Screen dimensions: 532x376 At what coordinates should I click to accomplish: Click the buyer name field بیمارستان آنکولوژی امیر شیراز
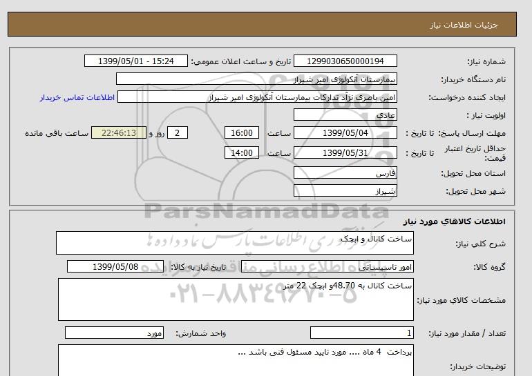256,79
